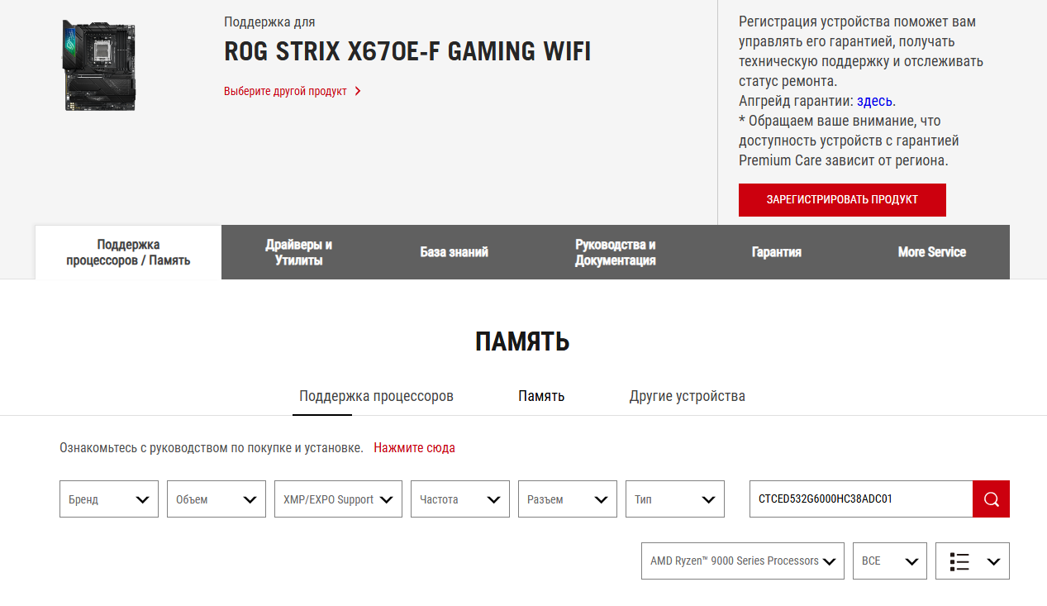The width and height of the screenshot is (1047, 606).
Task: Expand the Разъем dropdown
Action: pos(568,499)
